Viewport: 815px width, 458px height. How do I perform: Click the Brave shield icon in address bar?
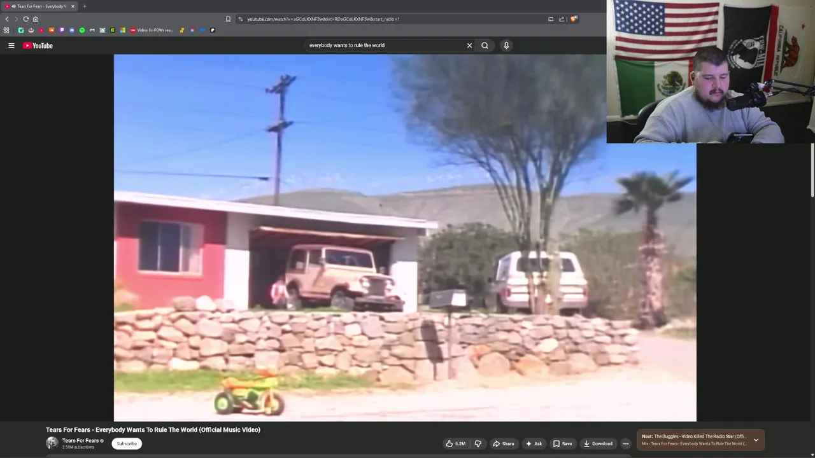click(x=574, y=19)
